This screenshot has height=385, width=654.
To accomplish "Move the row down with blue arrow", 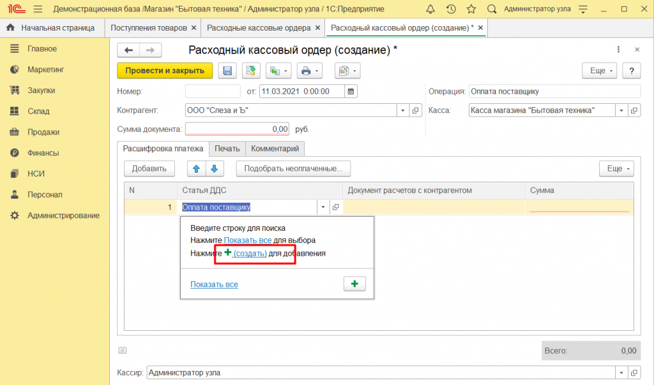I will coord(215,169).
